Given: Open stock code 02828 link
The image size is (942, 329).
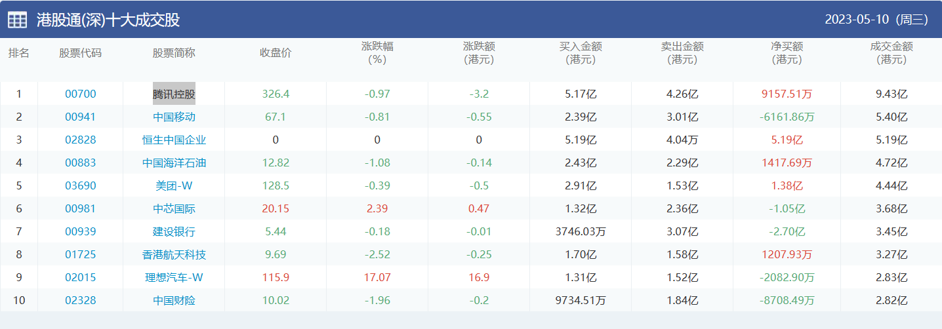Looking at the screenshot, I should 80,140.
